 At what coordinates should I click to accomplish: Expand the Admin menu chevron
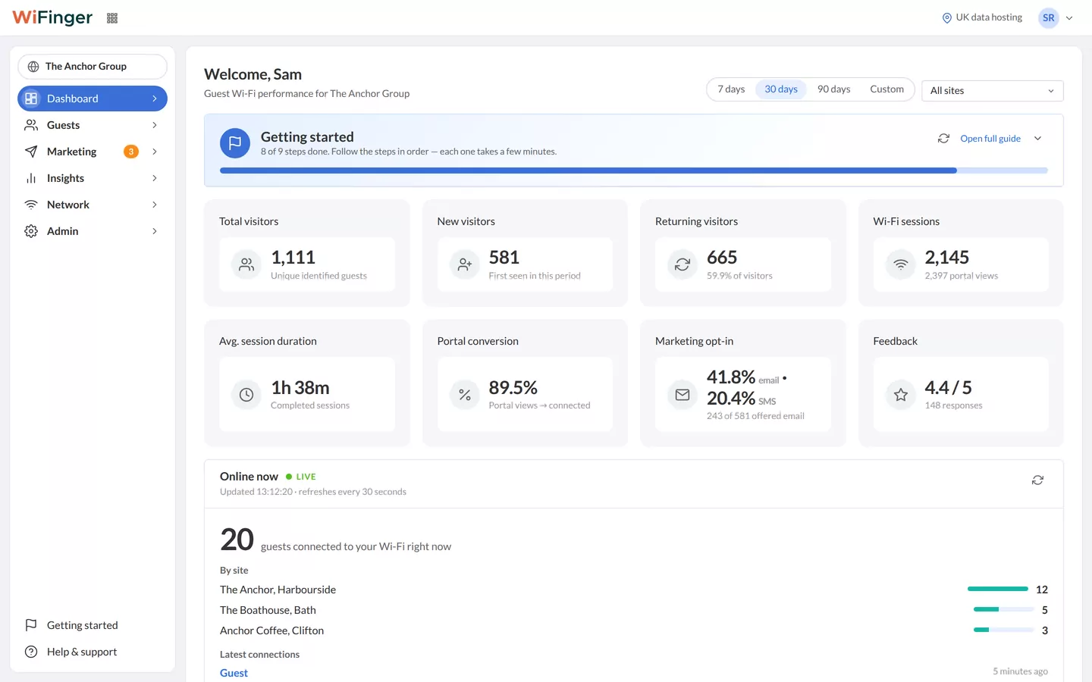click(x=155, y=231)
